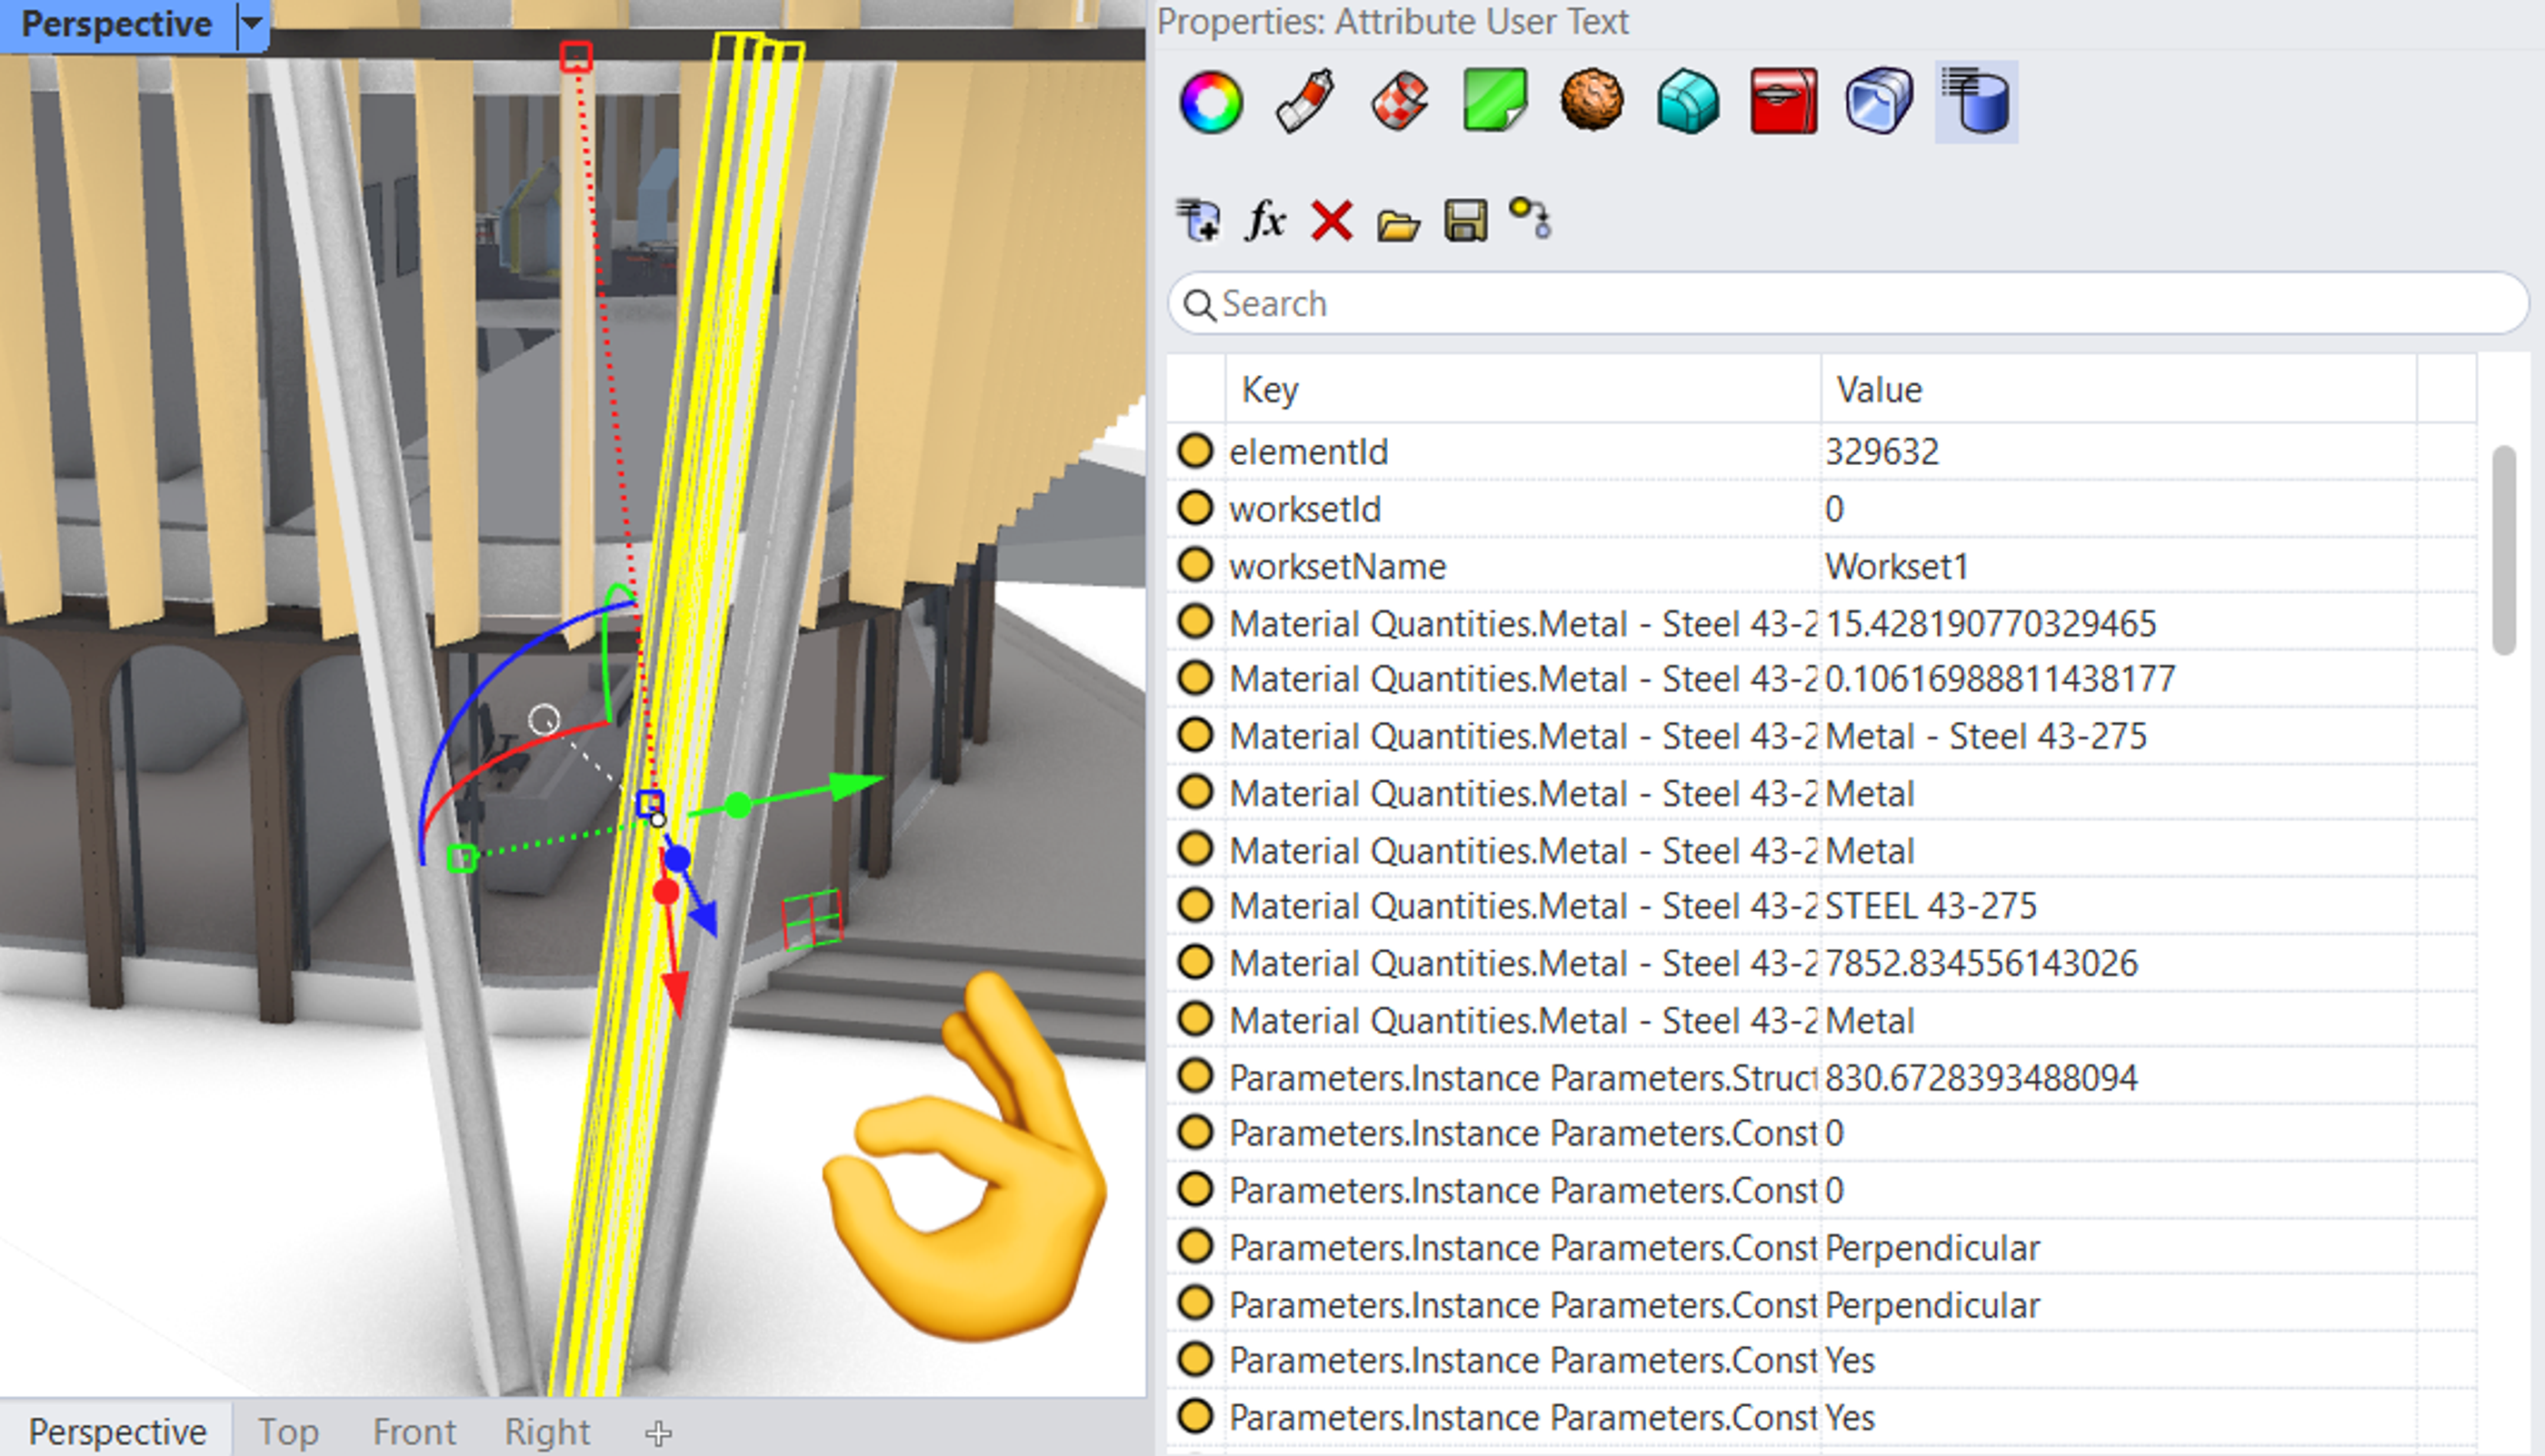Viewport: 2545px width, 1456px height.
Task: Click the value 7852.834556143026
Action: coord(1981,962)
